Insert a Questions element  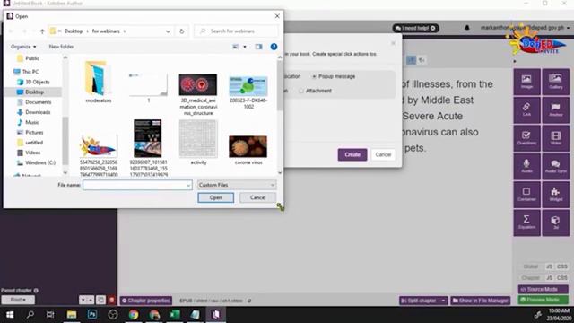(526, 138)
